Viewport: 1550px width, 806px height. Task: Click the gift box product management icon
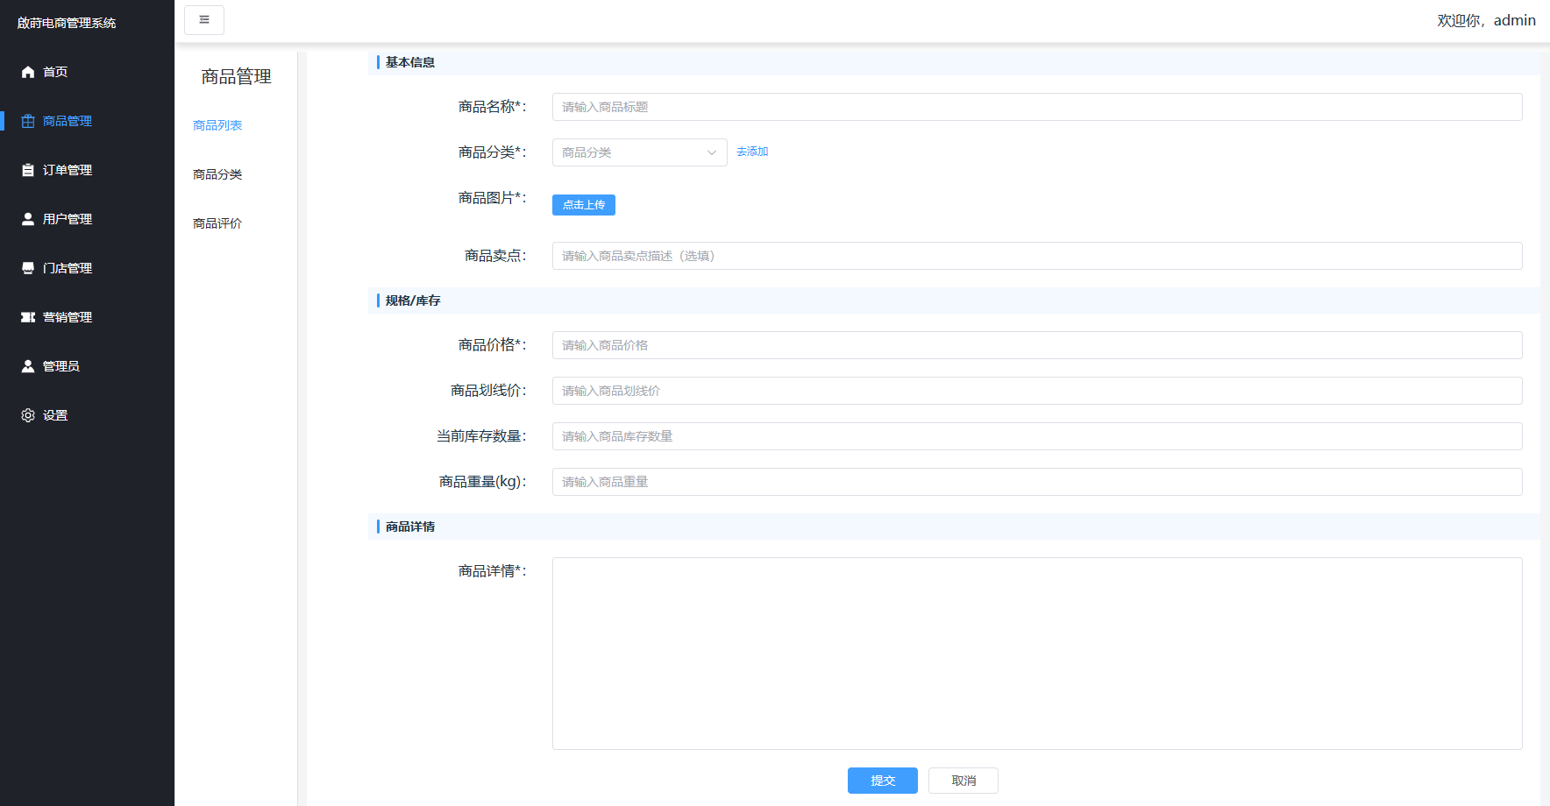28,121
